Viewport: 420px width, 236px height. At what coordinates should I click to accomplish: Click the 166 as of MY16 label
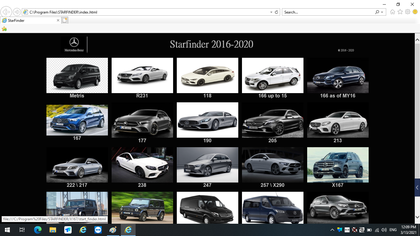(338, 96)
